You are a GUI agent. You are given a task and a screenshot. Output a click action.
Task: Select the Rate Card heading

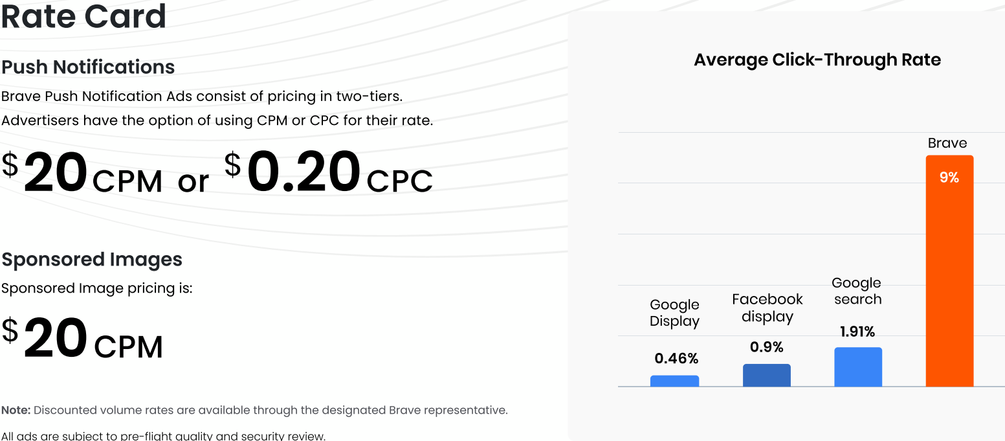click(83, 16)
